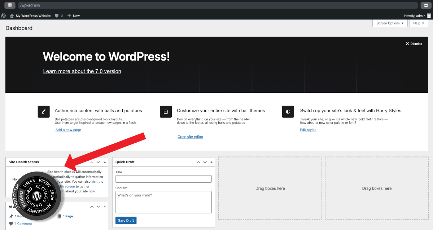The width and height of the screenshot is (433, 230).
Task: Click into the Quick Draft Title field
Action: [x=163, y=179]
